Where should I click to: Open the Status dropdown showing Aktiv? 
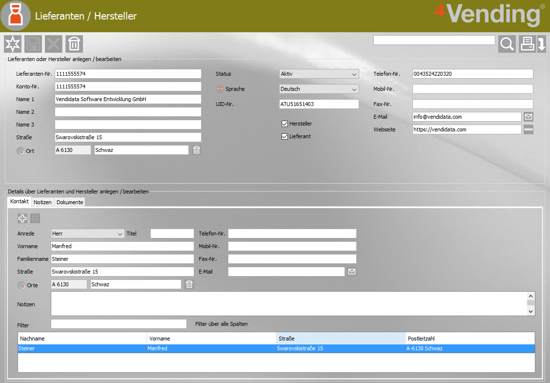click(x=319, y=74)
